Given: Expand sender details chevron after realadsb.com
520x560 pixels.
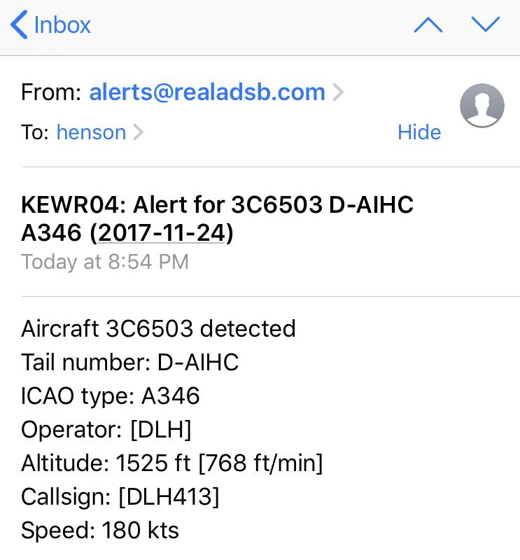Looking at the screenshot, I should (338, 92).
